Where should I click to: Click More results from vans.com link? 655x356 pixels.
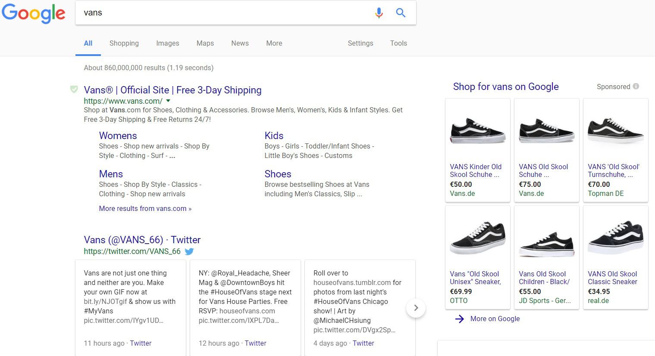tap(145, 209)
